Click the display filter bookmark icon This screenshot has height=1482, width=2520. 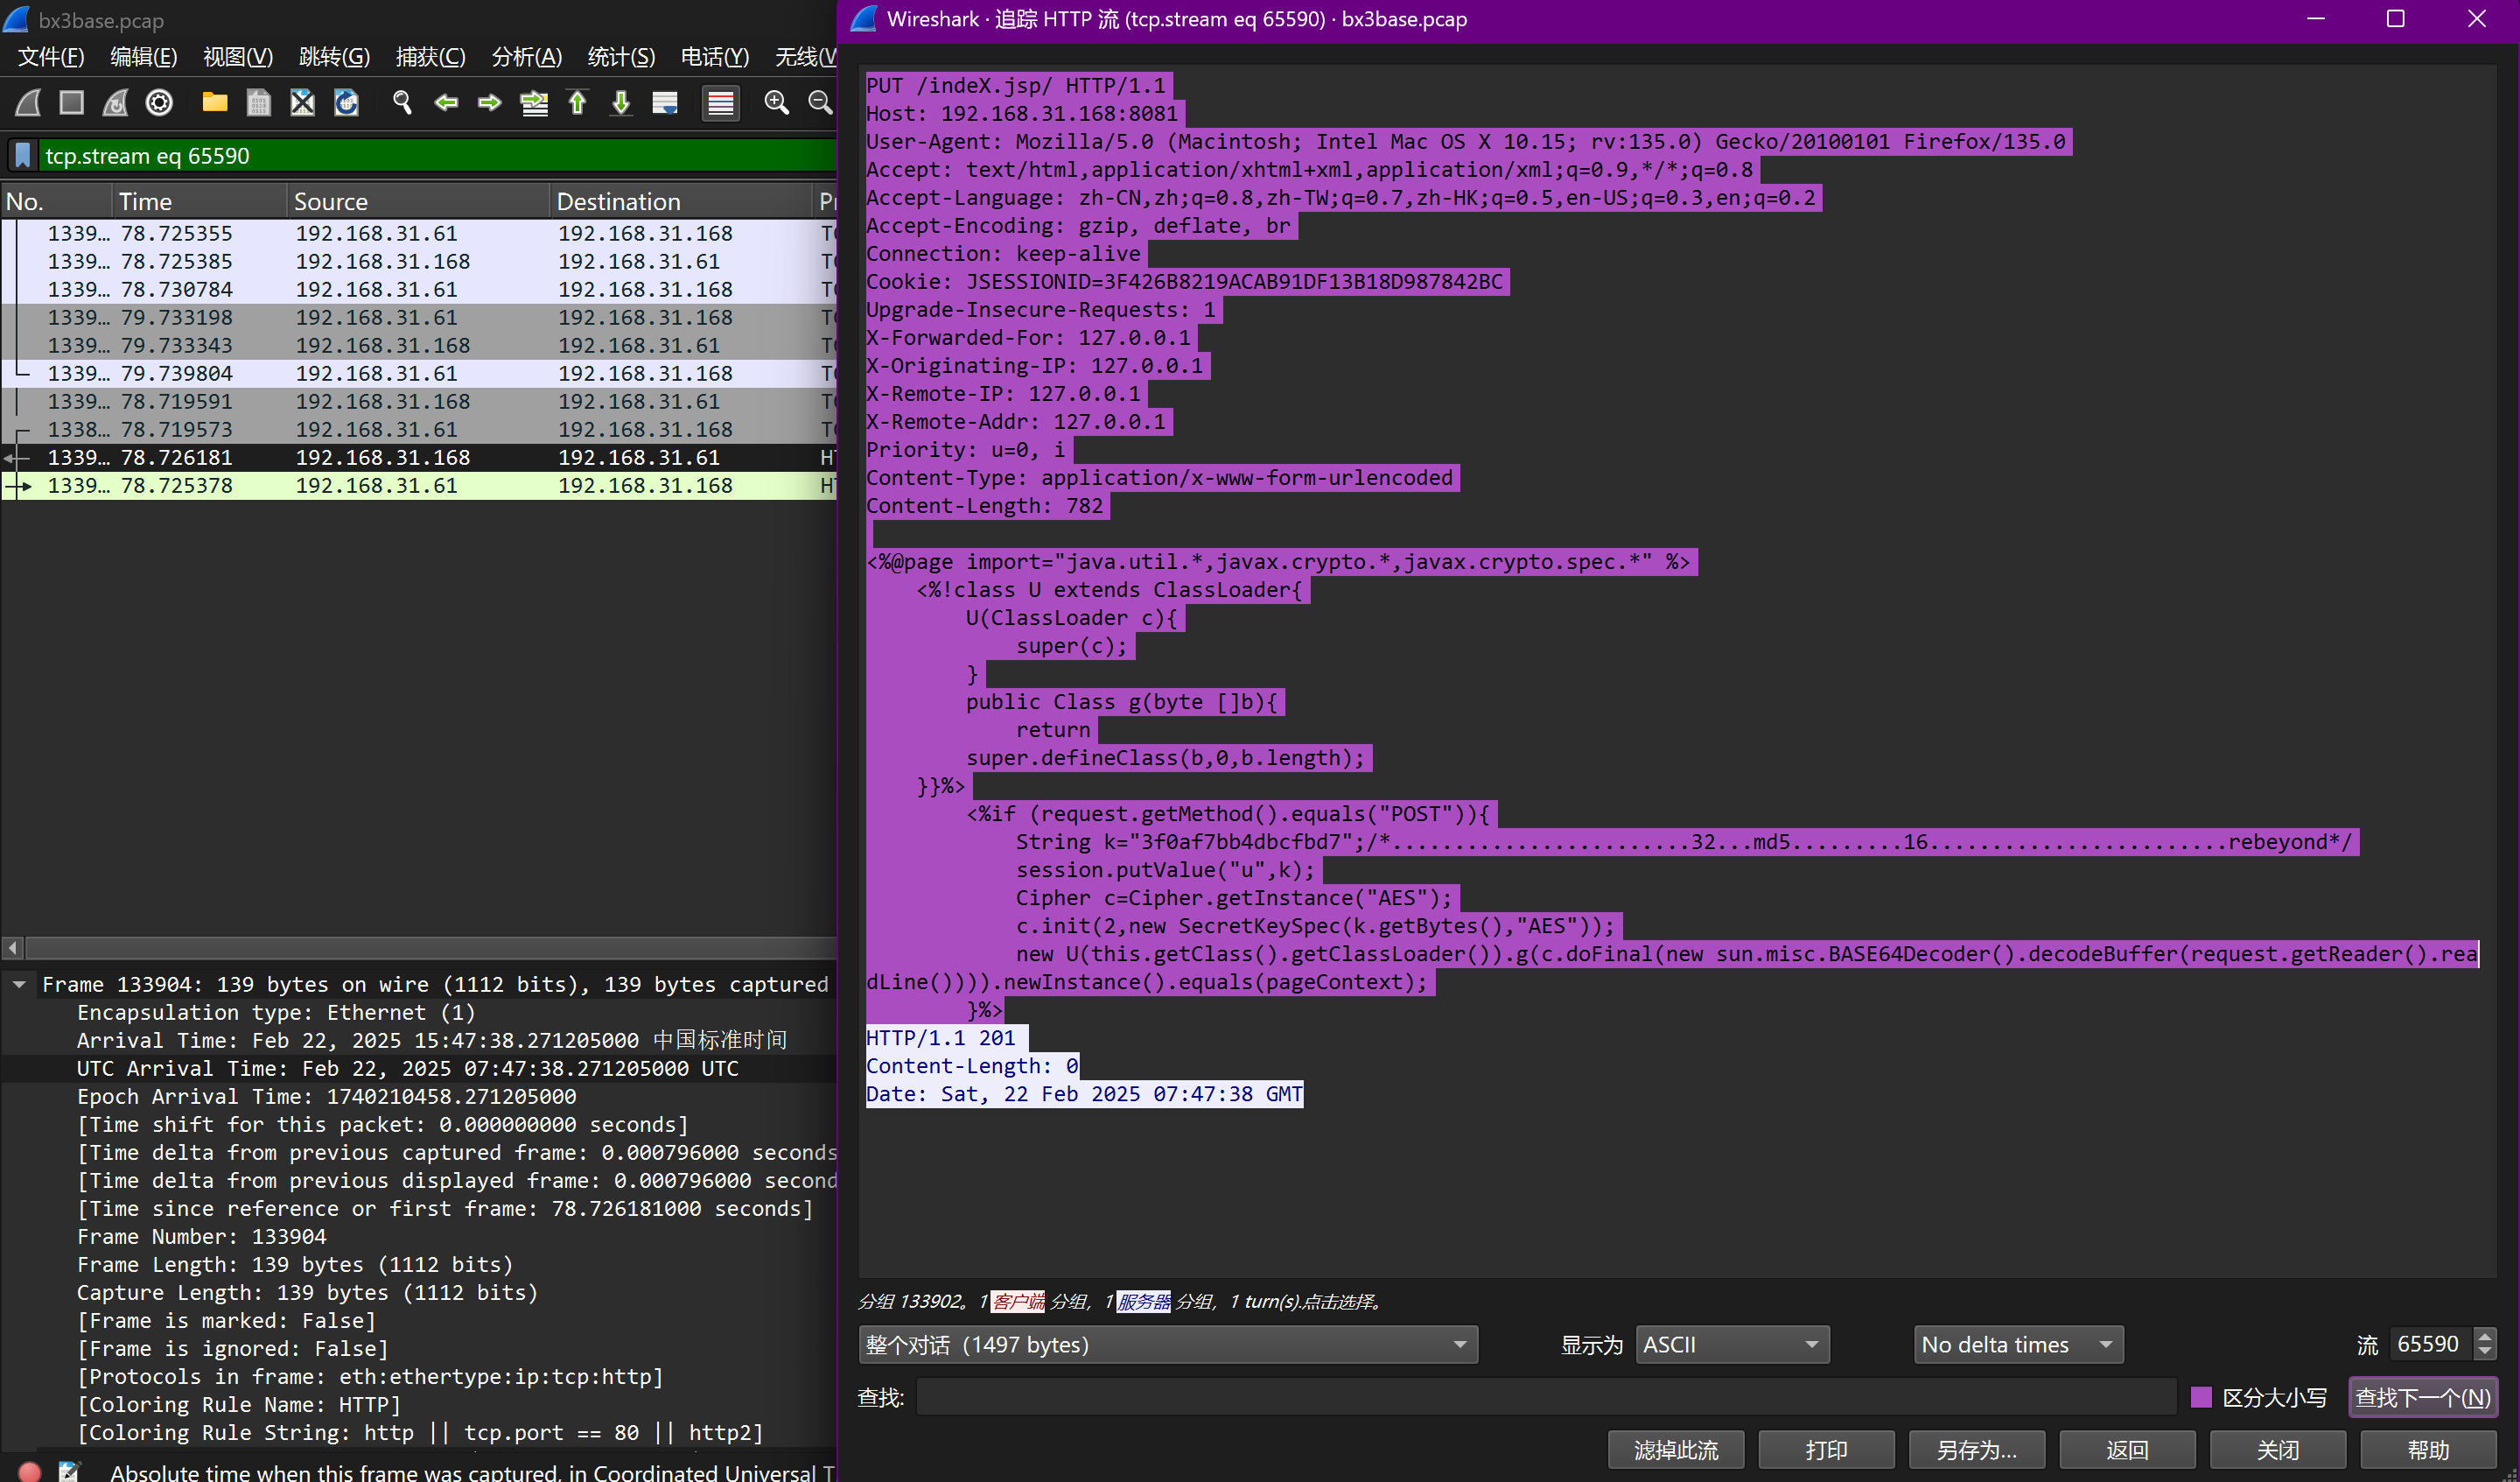coord(23,156)
